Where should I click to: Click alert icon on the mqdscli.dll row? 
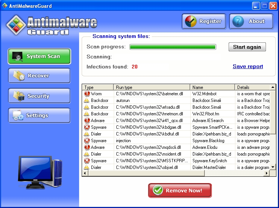coord(87,147)
